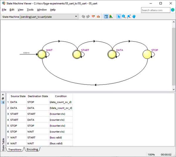Click the forward navigation arrow in toolbar
Viewport: 176px width, 157px height.
[88, 17]
